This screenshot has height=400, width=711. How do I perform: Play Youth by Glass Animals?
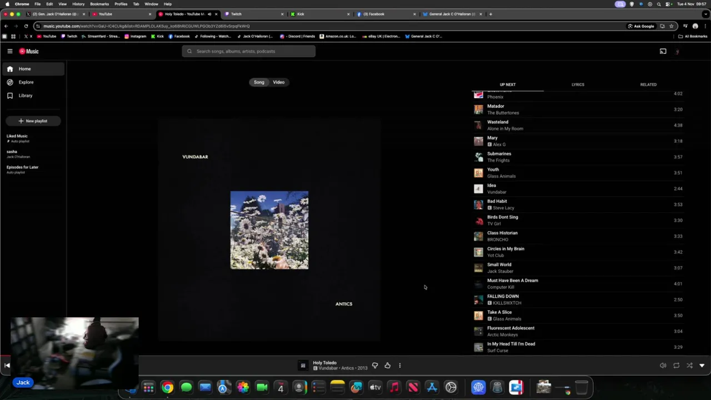point(578,173)
